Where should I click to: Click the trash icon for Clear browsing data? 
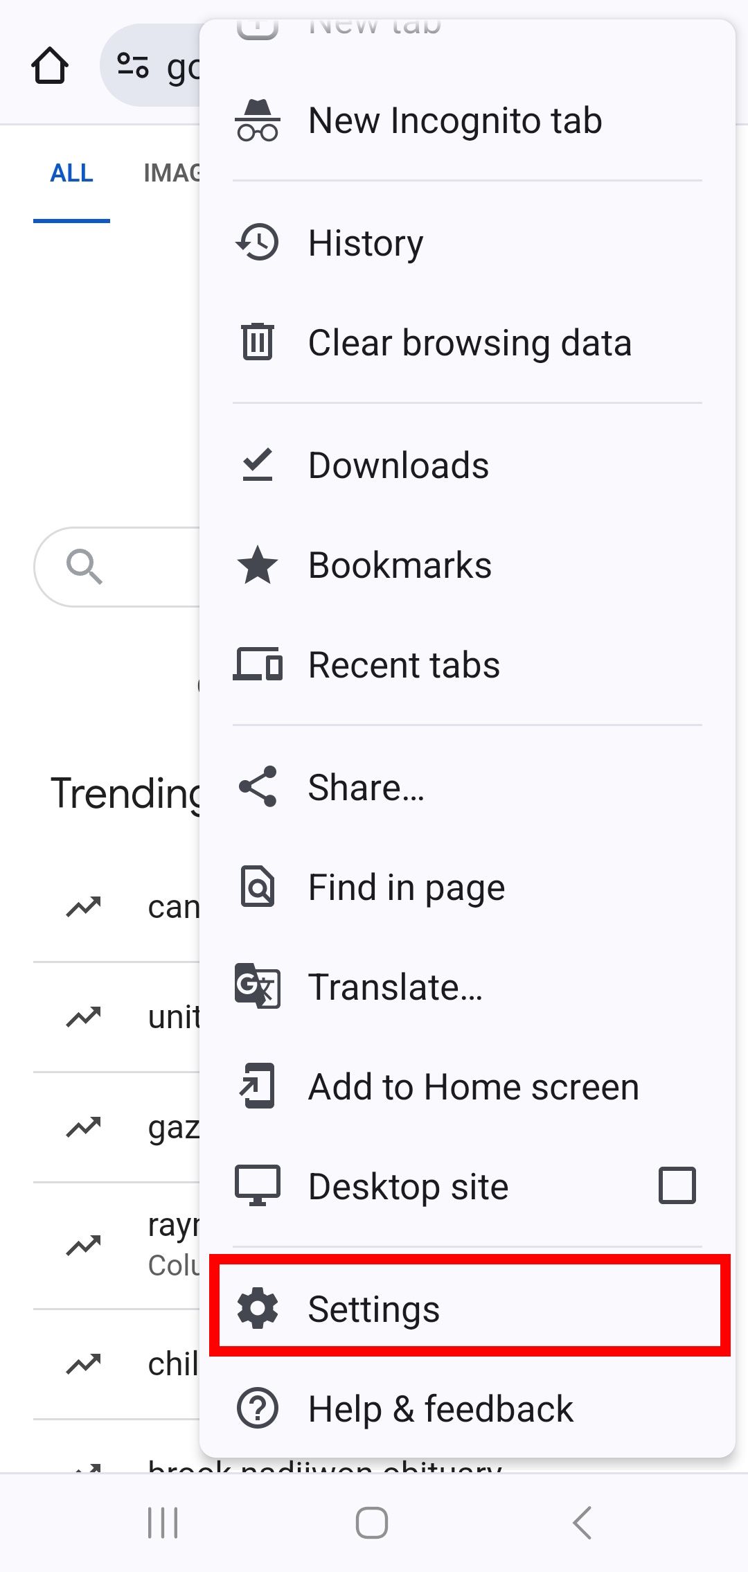tap(257, 342)
